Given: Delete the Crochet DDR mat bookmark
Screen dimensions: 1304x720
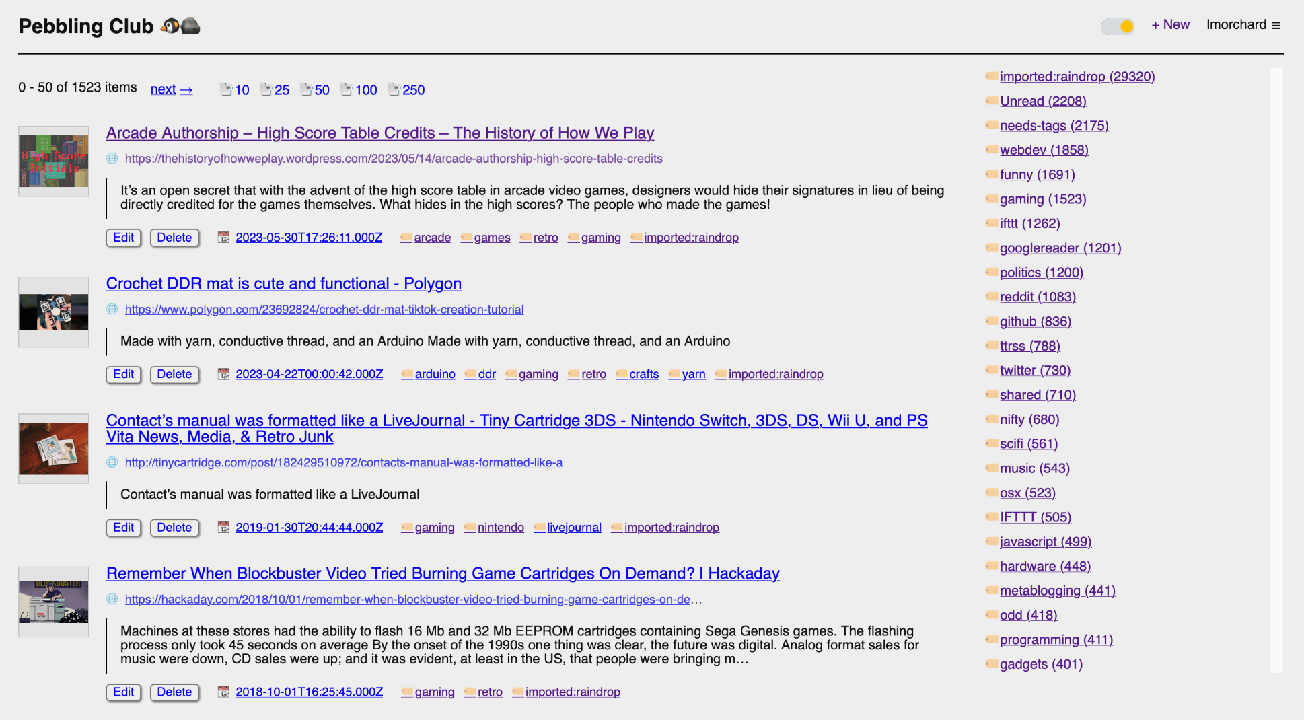Looking at the screenshot, I should coord(174,374).
